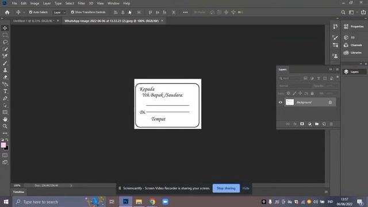Click the Stop sharing button
This screenshot has height=207, width=368.
click(x=226, y=188)
